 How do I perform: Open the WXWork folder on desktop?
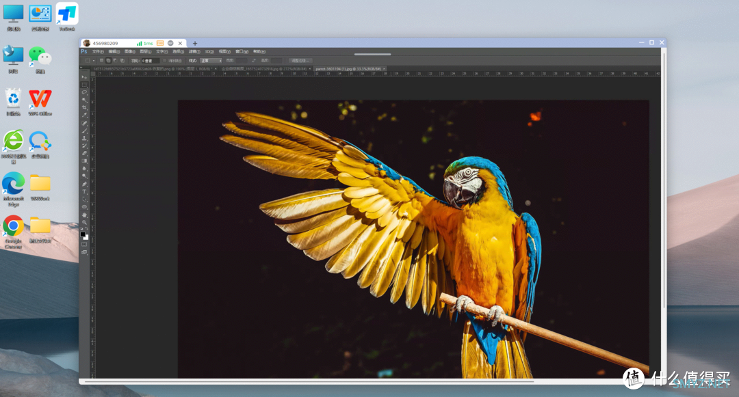pyautogui.click(x=40, y=187)
